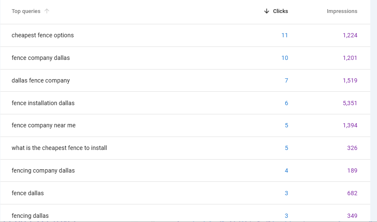
Task: Open the 'dallas fence company' query
Action: tap(41, 80)
